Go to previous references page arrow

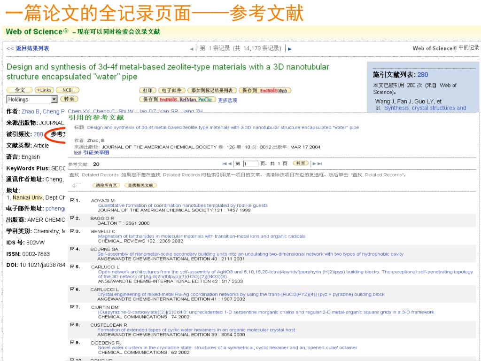pyautogui.click(x=230, y=164)
